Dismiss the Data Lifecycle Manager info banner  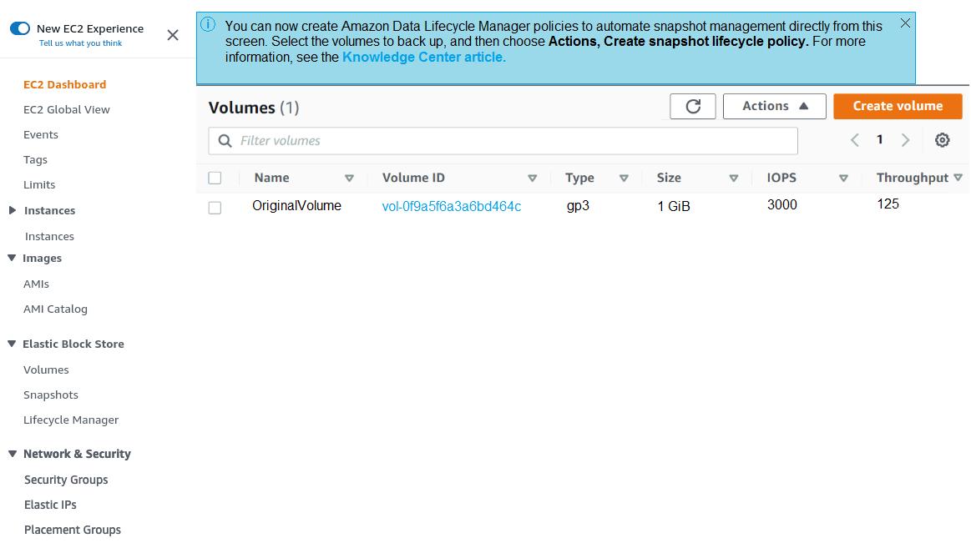click(x=905, y=23)
